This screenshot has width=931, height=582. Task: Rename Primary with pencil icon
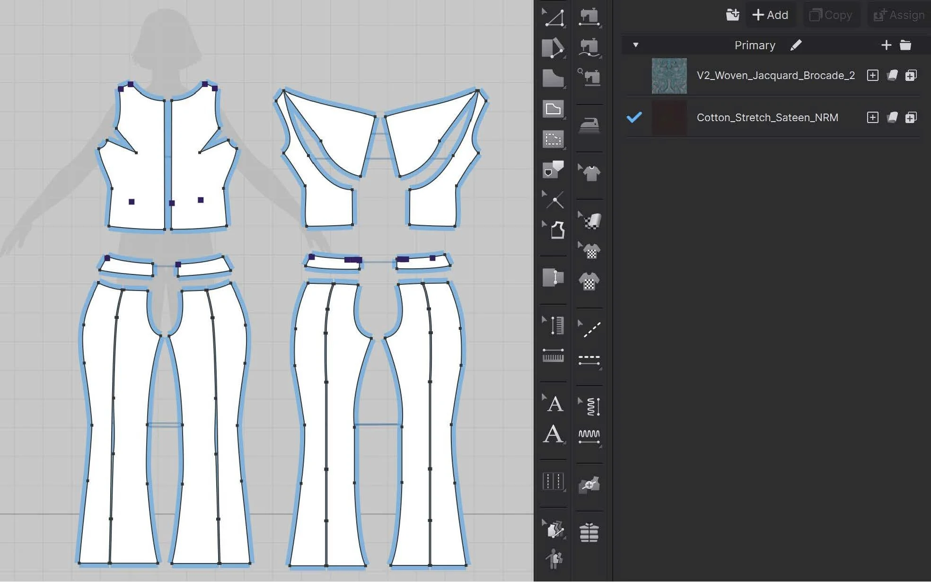pos(796,45)
